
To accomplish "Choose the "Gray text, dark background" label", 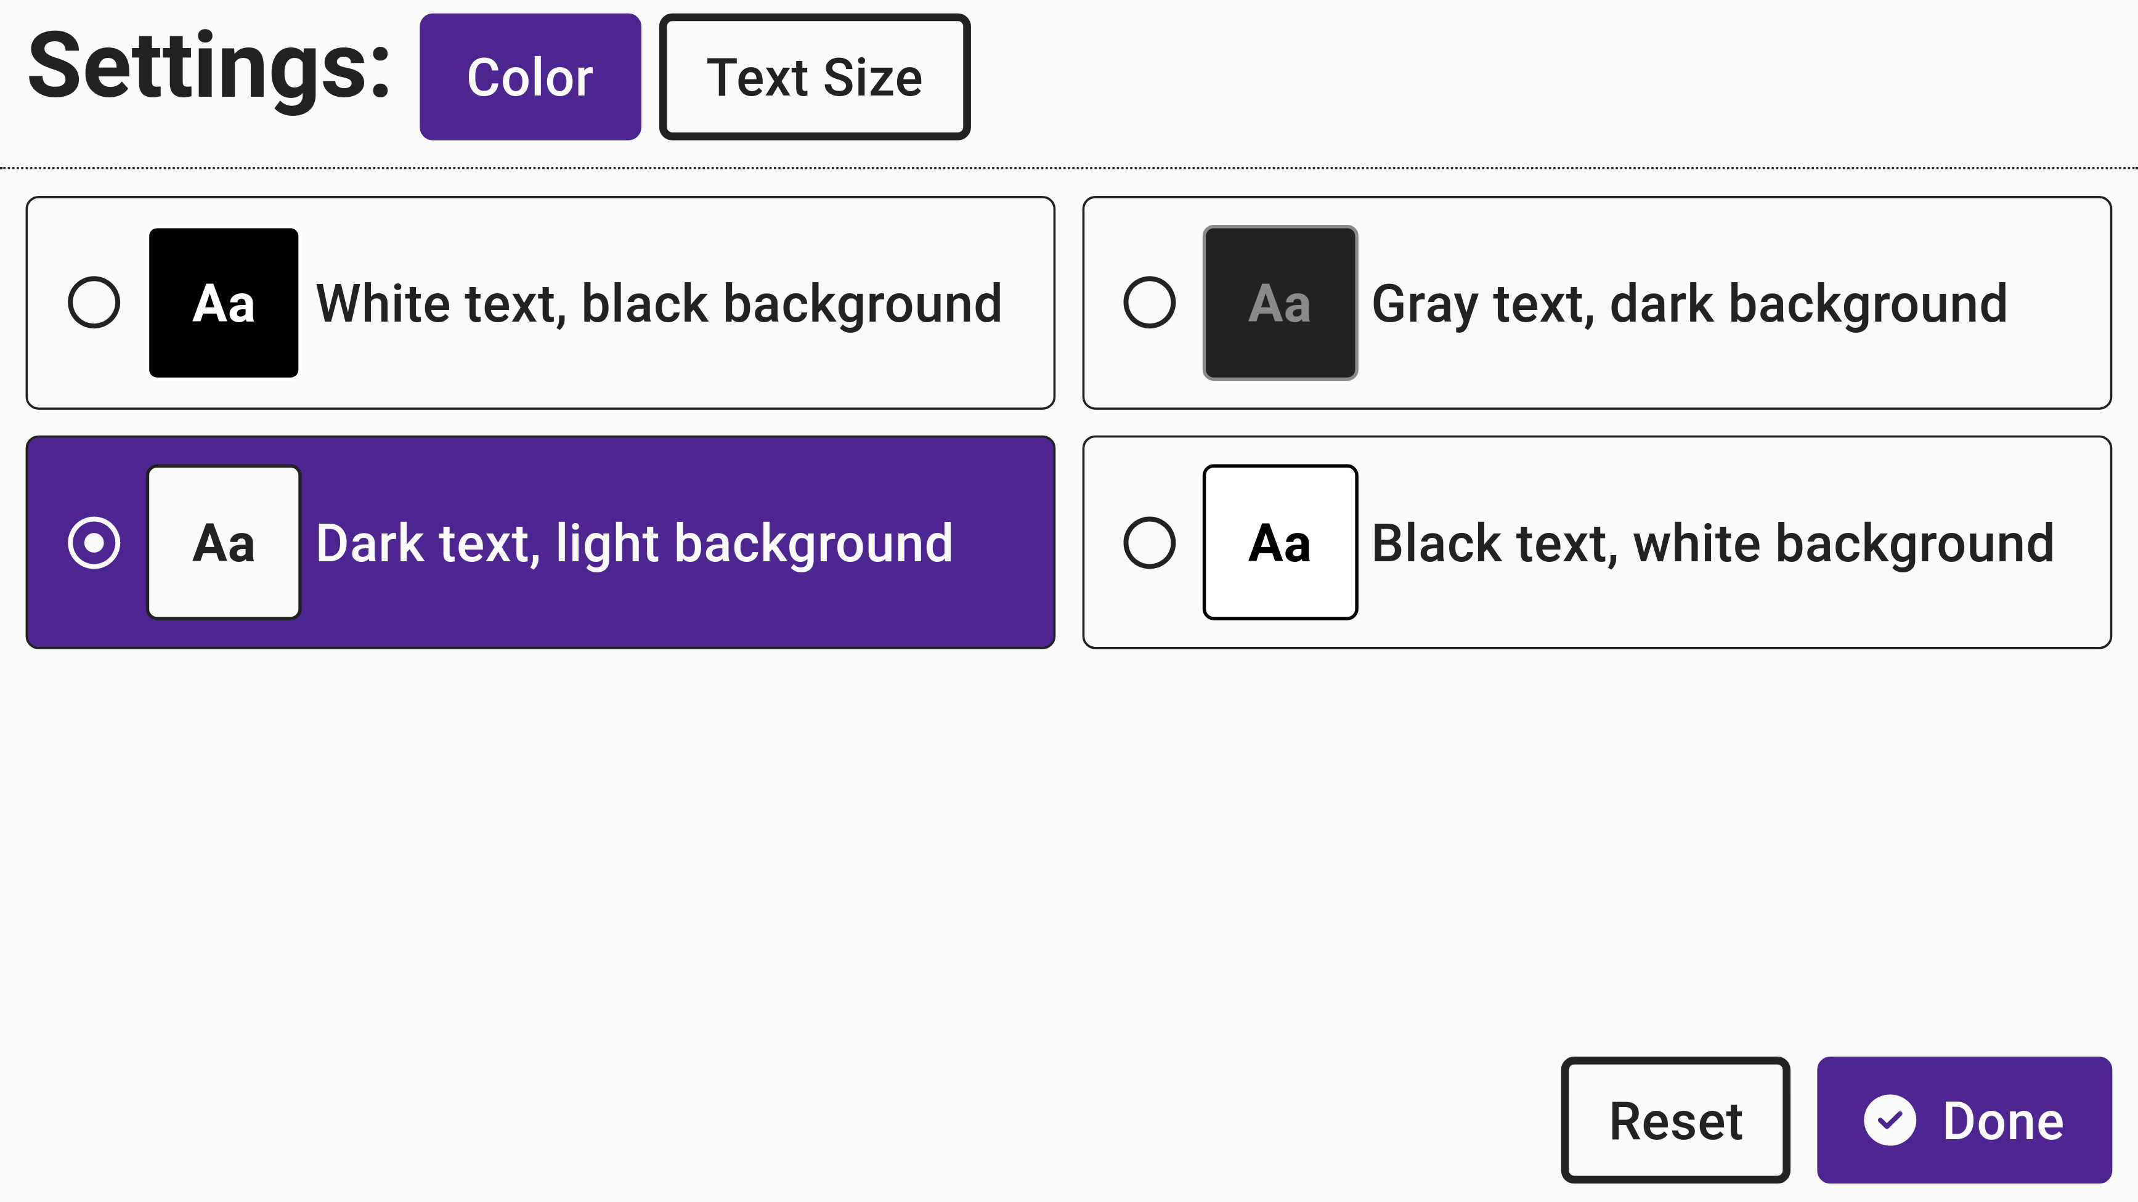I will 1689,303.
